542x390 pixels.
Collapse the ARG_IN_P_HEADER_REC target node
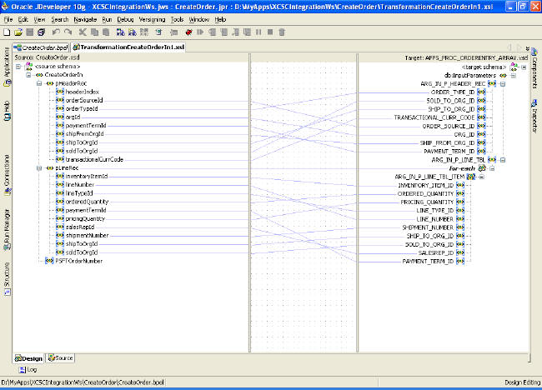(502, 83)
